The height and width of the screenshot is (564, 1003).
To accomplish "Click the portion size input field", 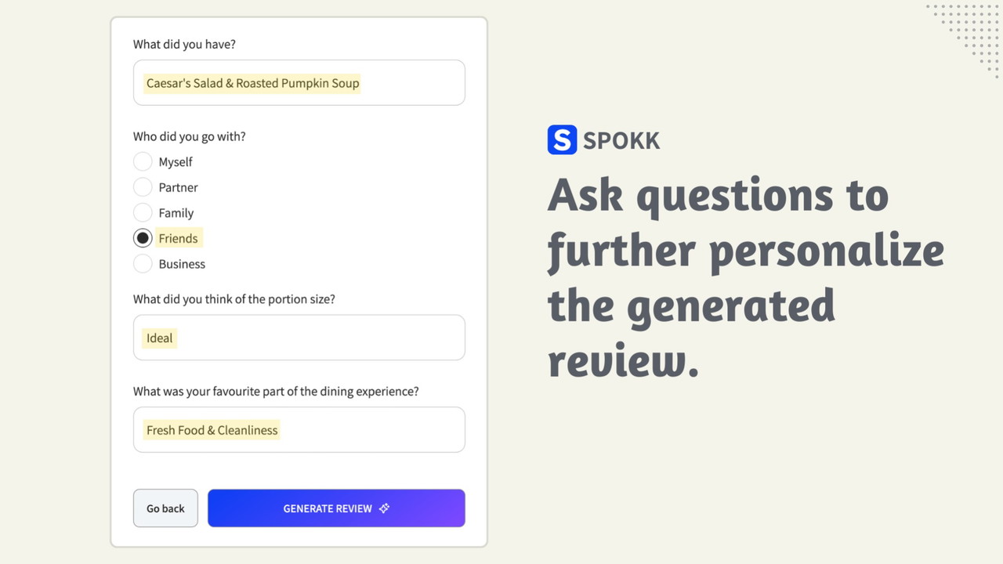I will [299, 338].
